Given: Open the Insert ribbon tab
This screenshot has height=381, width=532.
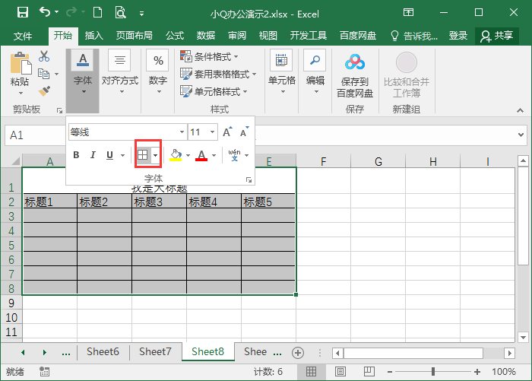Looking at the screenshot, I should click(94, 36).
